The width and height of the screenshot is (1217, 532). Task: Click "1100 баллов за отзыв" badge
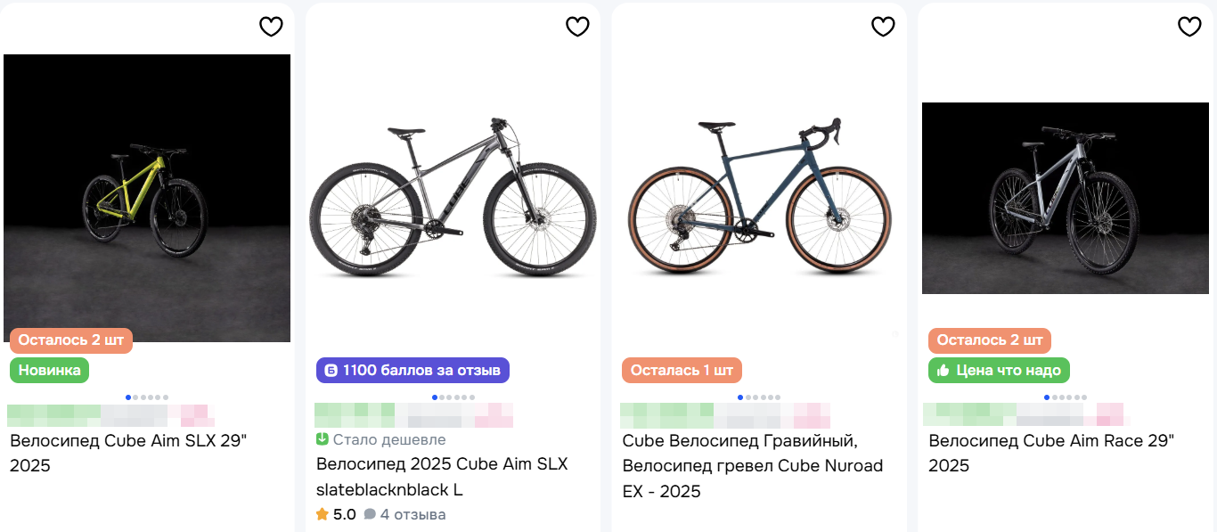coord(412,371)
